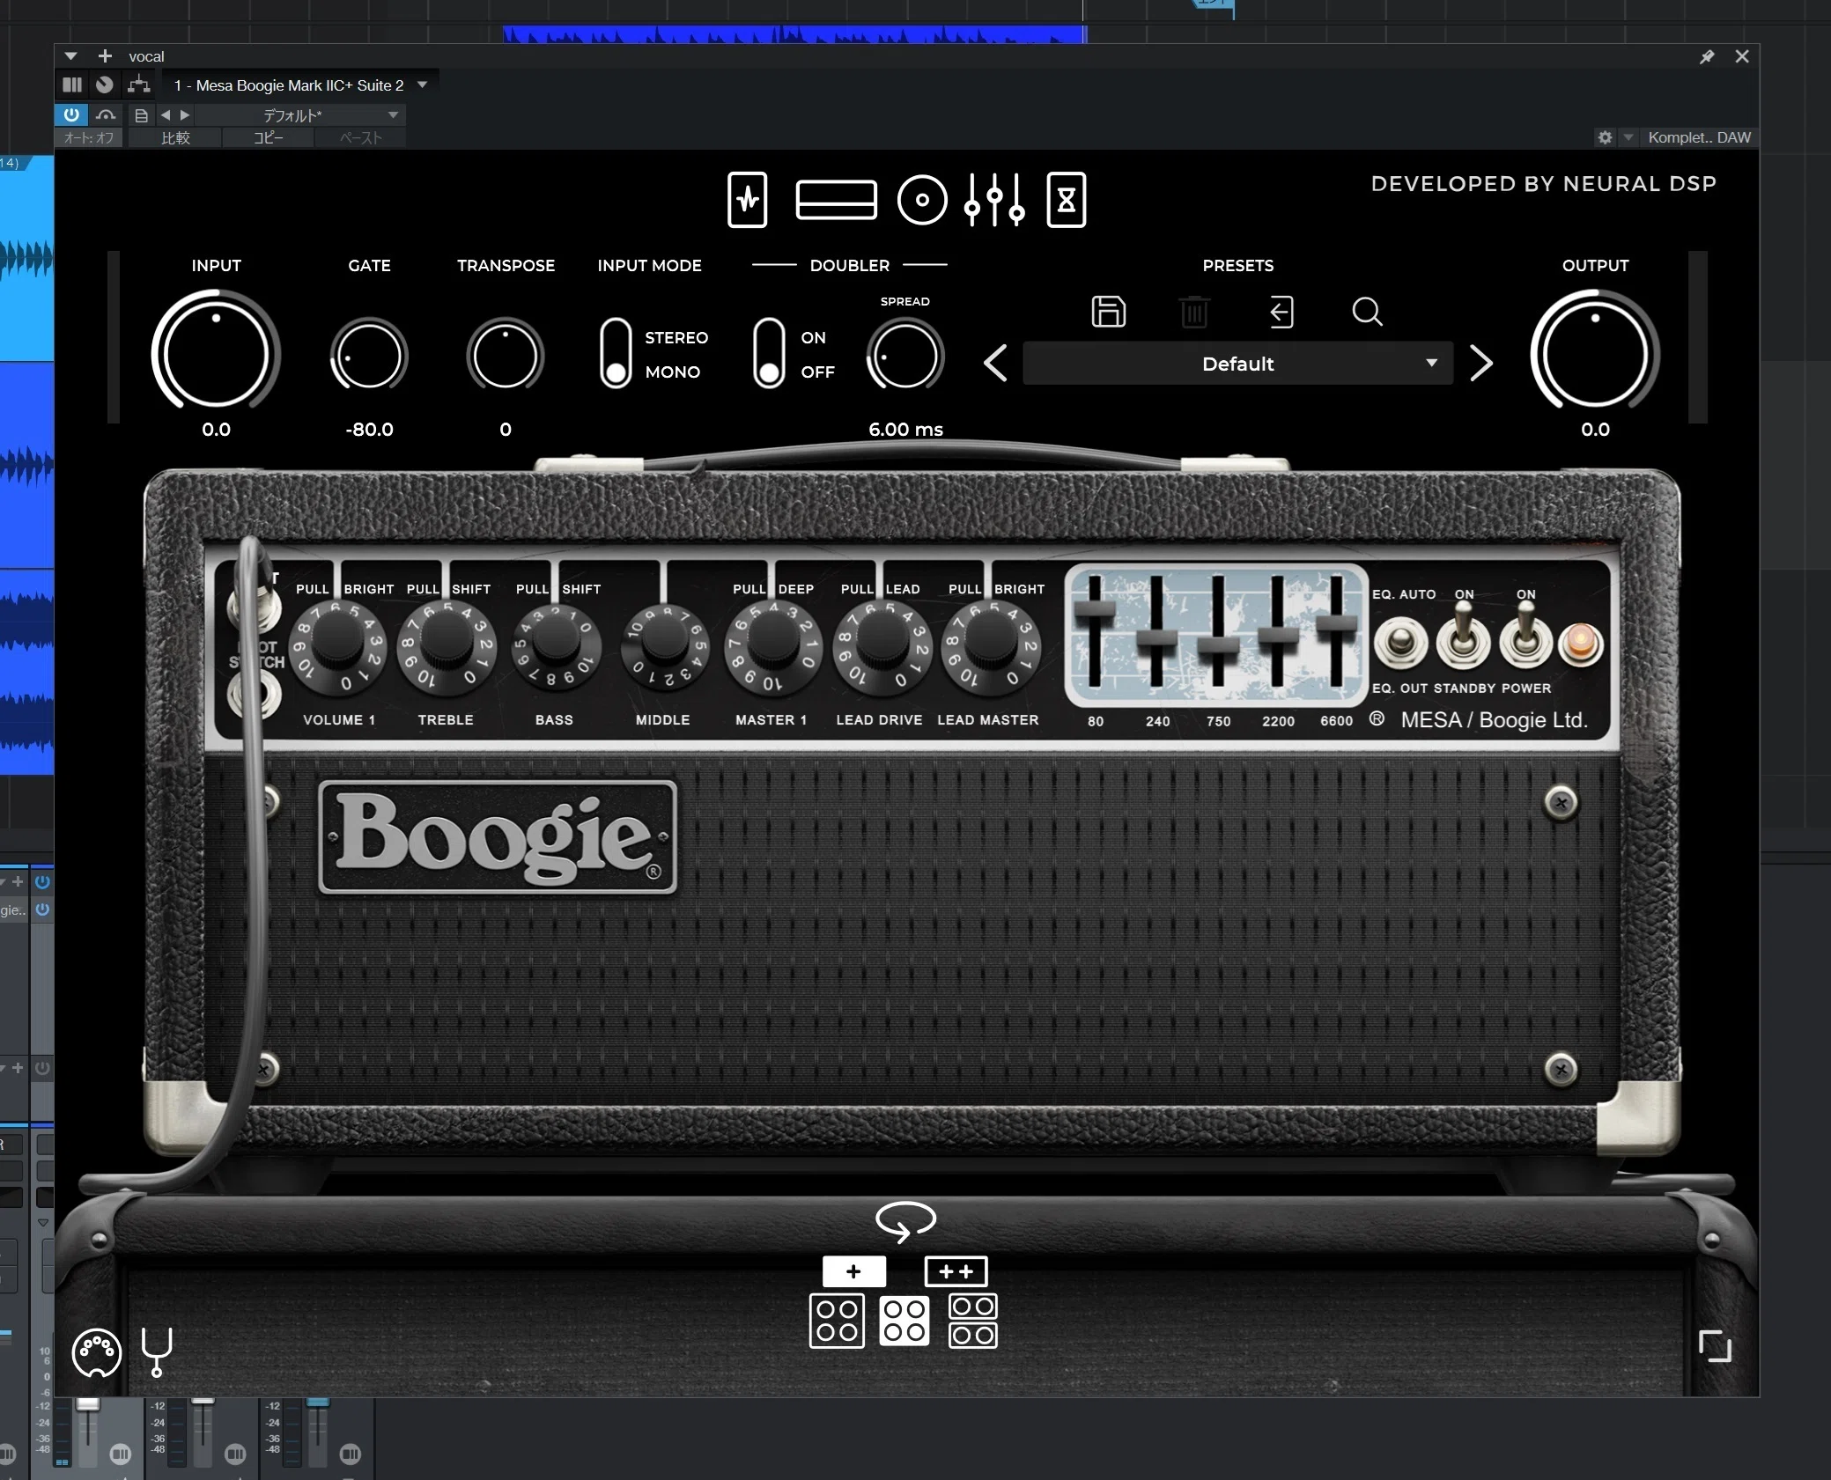
Task: Click the 750 Hz graphic EQ slider
Action: (1218, 646)
